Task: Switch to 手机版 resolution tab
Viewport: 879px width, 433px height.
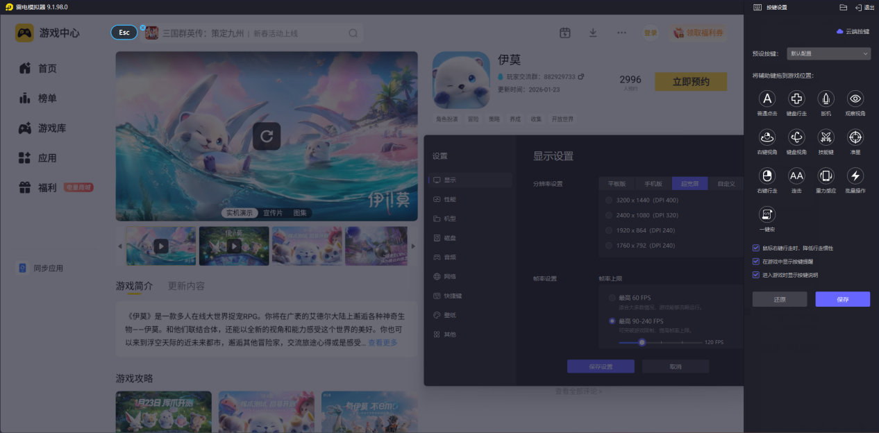Action: 653,184
